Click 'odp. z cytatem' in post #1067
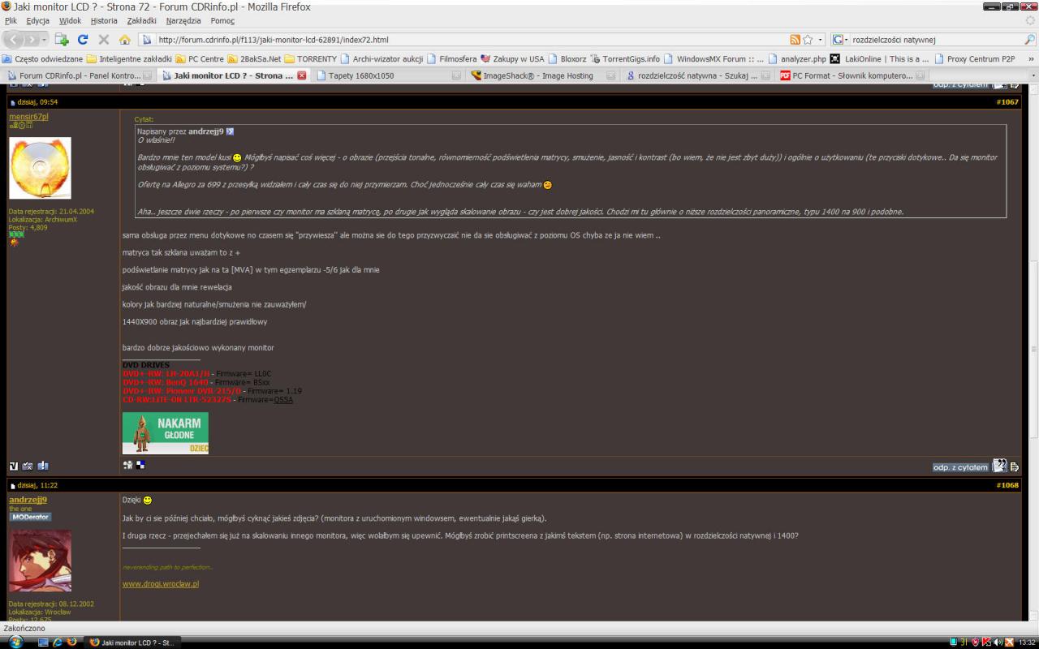This screenshot has height=649, width=1039. pyautogui.click(x=960, y=467)
